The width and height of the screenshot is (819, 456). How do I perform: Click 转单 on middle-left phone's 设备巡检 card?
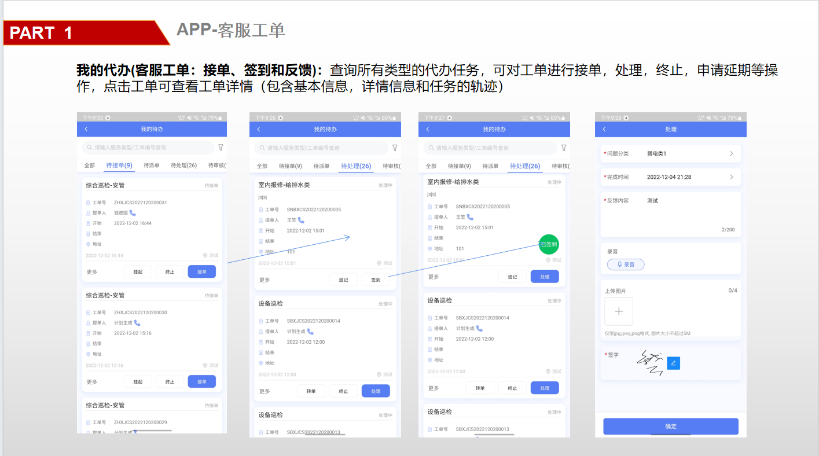[x=311, y=391]
